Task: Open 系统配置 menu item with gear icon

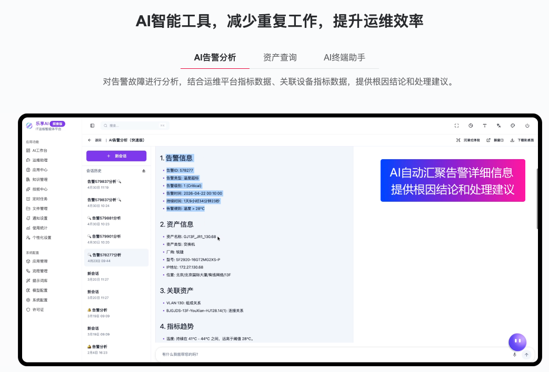Action: [37, 300]
